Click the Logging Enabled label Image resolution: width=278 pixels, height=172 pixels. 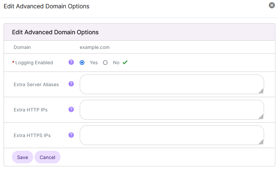tap(34, 63)
